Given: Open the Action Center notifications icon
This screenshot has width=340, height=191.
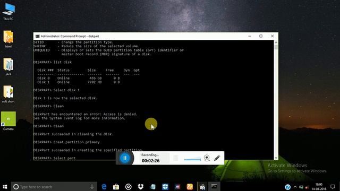Looking at the screenshot, I should point(333,187).
